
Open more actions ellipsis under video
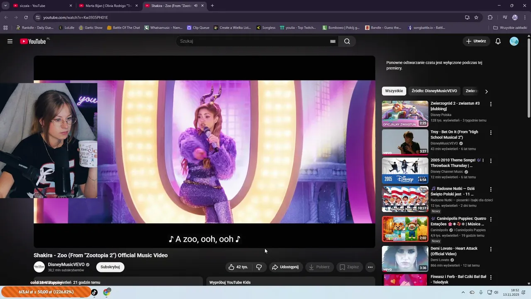[370, 267]
